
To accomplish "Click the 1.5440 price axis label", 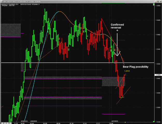I will [x=158, y=49].
